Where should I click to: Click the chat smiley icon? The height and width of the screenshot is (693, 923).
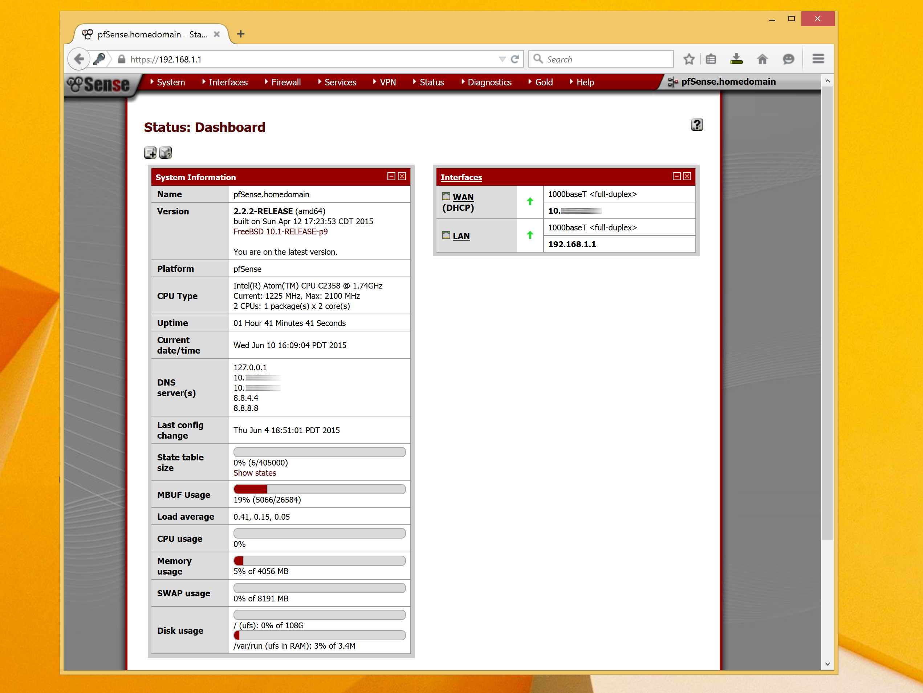point(788,59)
